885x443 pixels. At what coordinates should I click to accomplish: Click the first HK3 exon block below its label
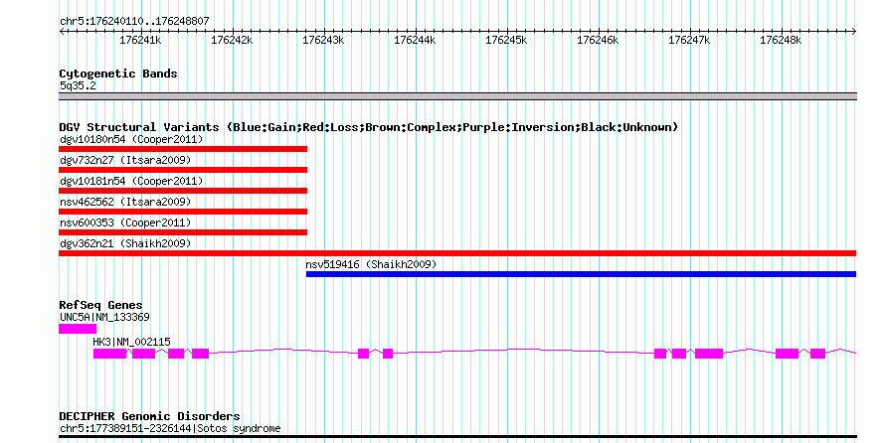pos(110,354)
